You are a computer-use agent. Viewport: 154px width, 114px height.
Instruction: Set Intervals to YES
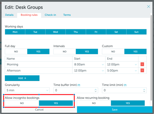pyautogui.click(x=87, y=51)
